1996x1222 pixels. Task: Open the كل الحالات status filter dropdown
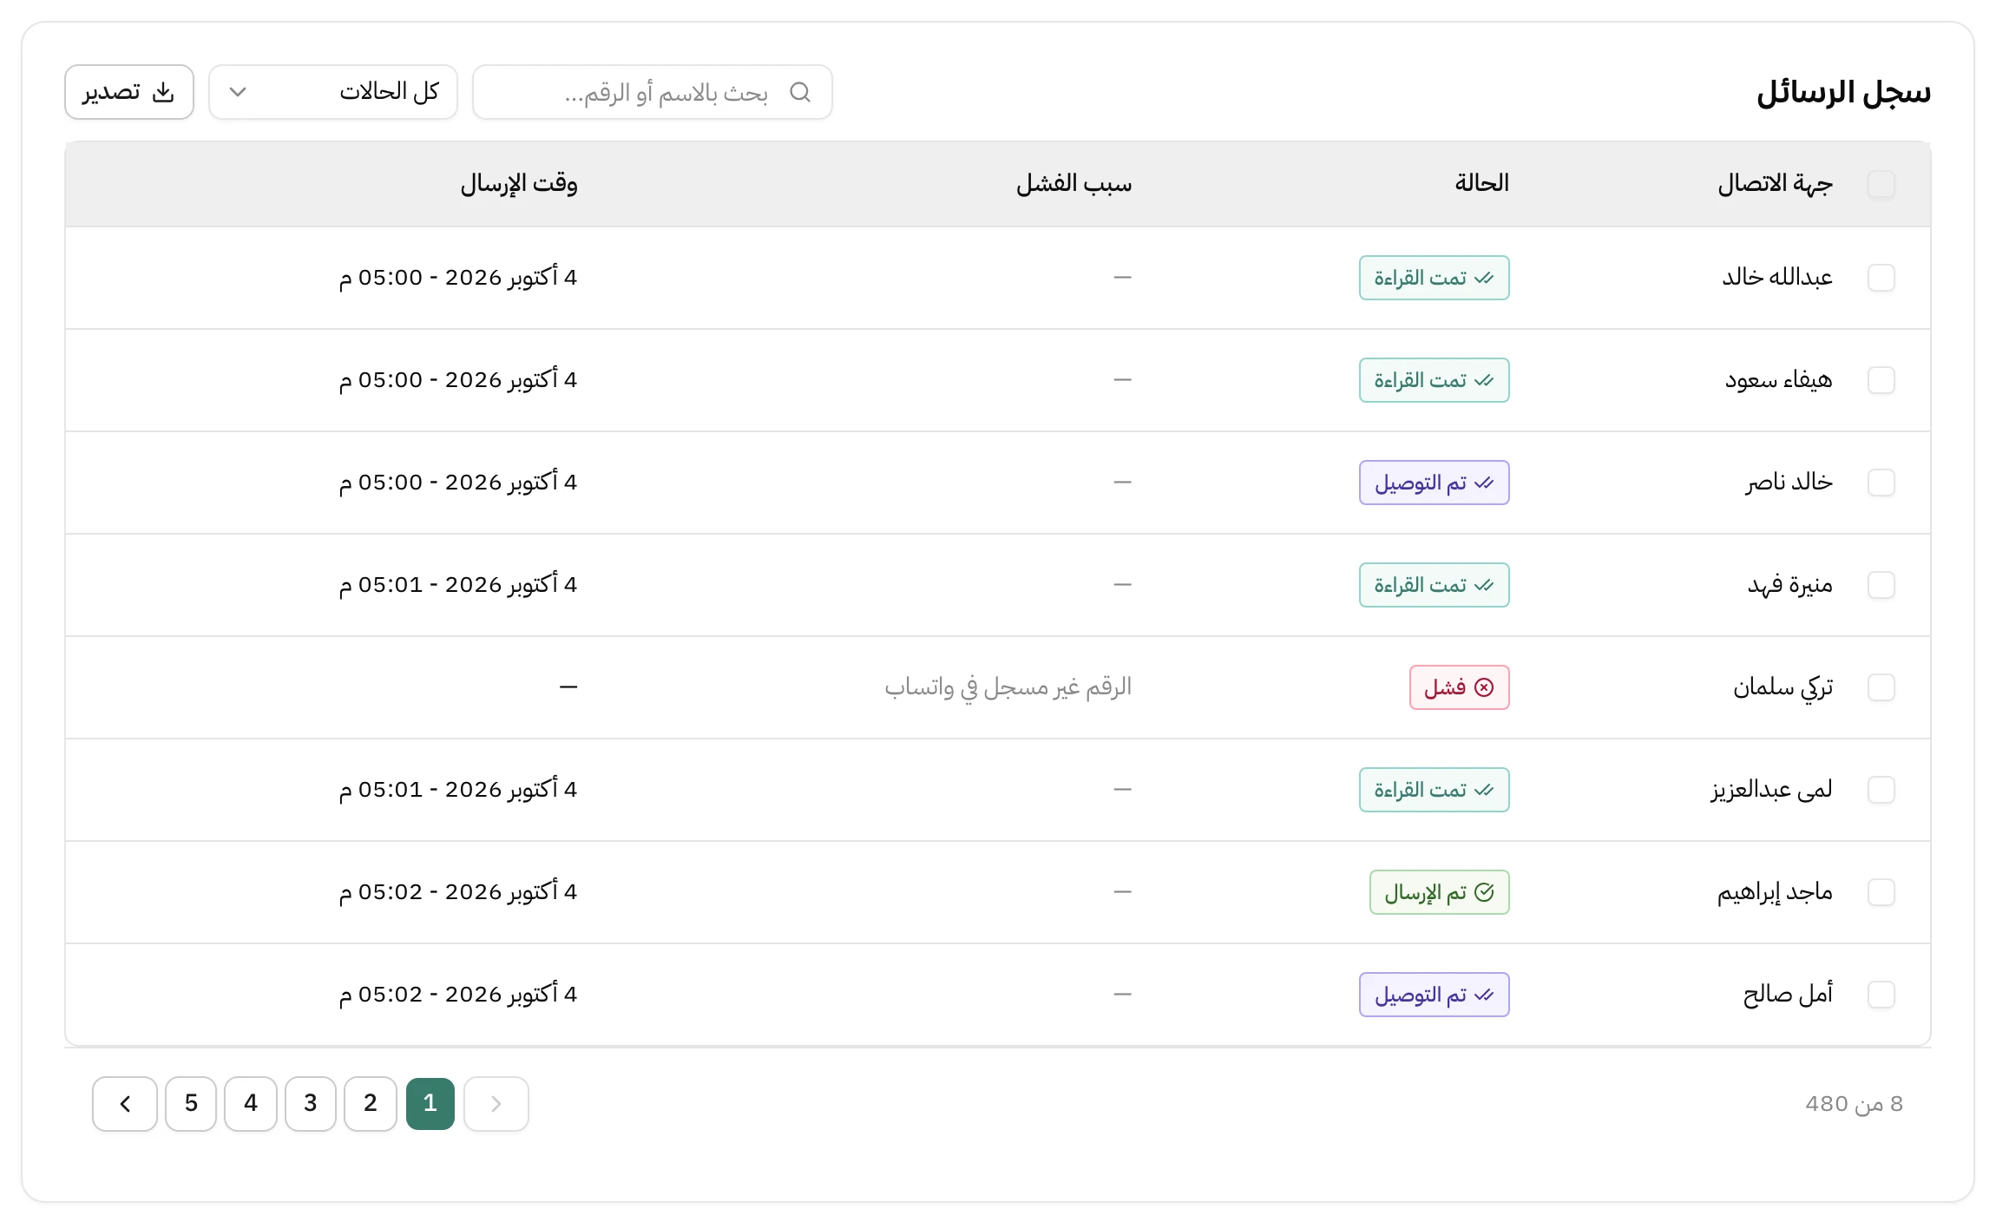pyautogui.click(x=333, y=92)
